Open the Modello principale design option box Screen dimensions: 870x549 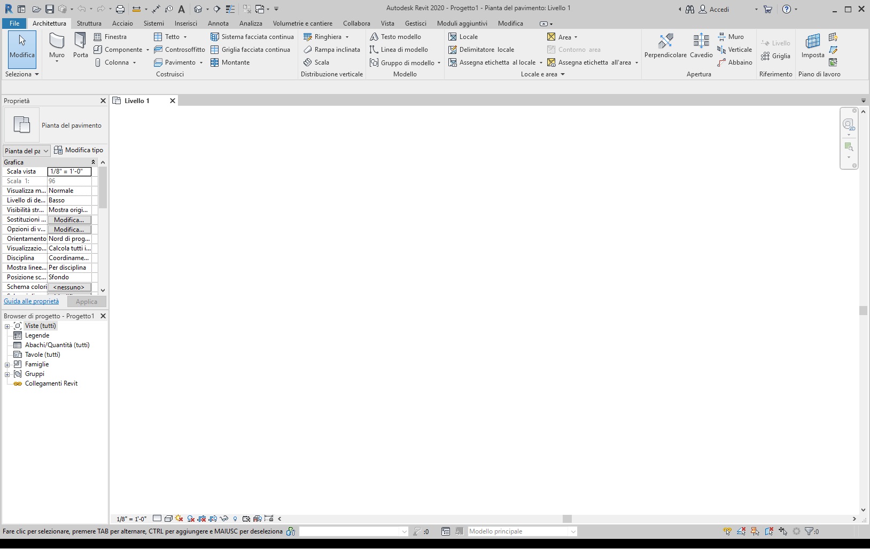(x=523, y=531)
